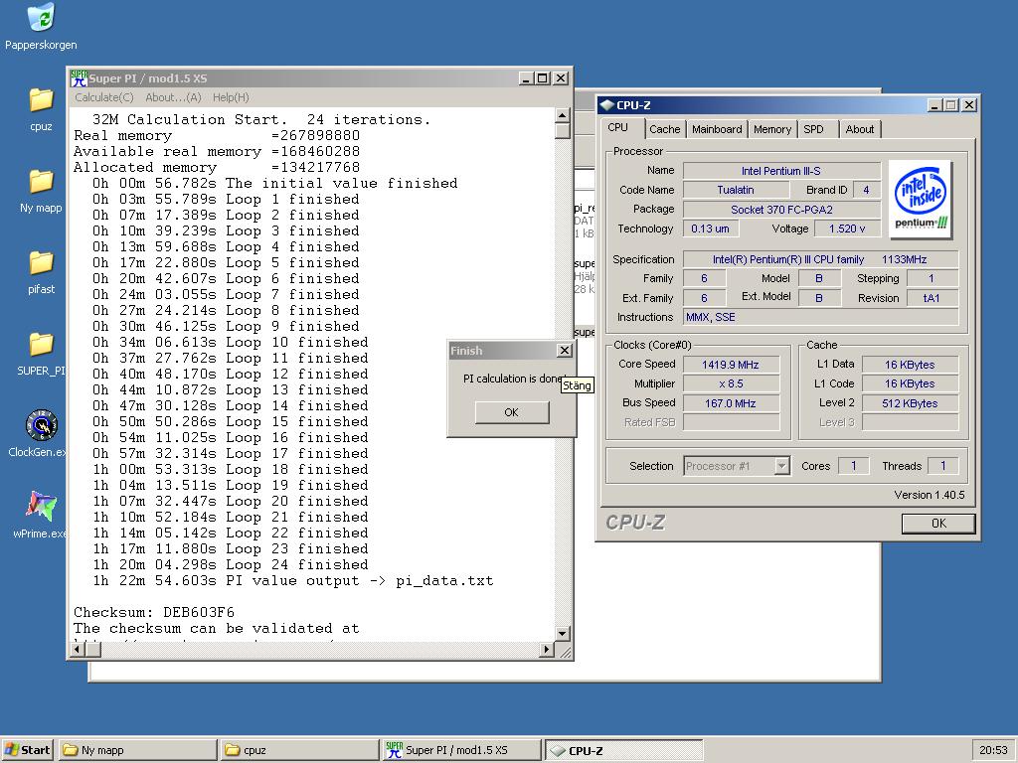1018x763 pixels.
Task: Click the CPU-Z title bar icon
Action: click(x=607, y=105)
